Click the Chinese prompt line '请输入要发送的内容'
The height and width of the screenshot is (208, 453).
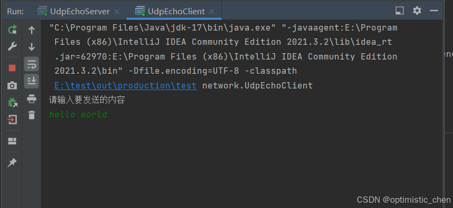pyautogui.click(x=87, y=100)
